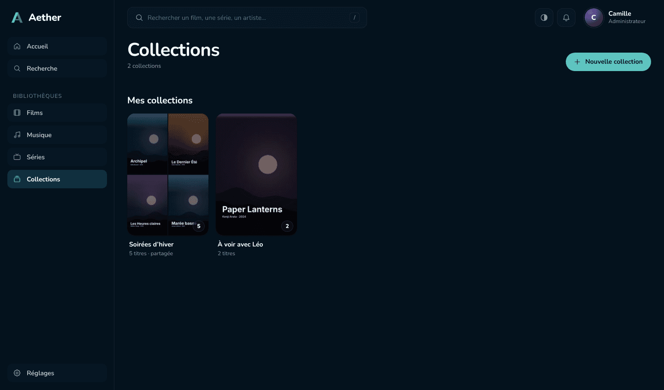Open the Films library
Viewport: 664px width, 390px height.
tap(57, 113)
